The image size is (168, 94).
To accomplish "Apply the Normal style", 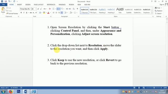I will [85, 11].
